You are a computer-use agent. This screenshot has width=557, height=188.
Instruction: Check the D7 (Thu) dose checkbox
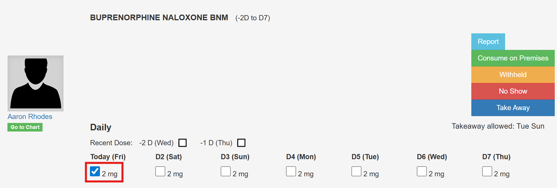(x=487, y=171)
